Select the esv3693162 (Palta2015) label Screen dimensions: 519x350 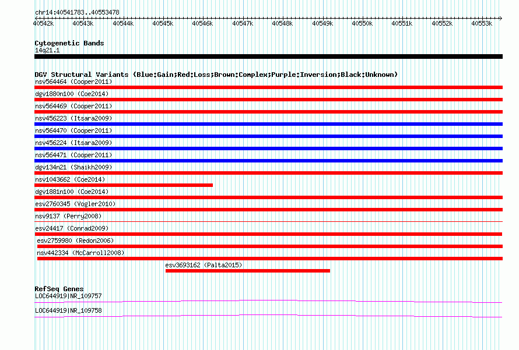point(204,265)
